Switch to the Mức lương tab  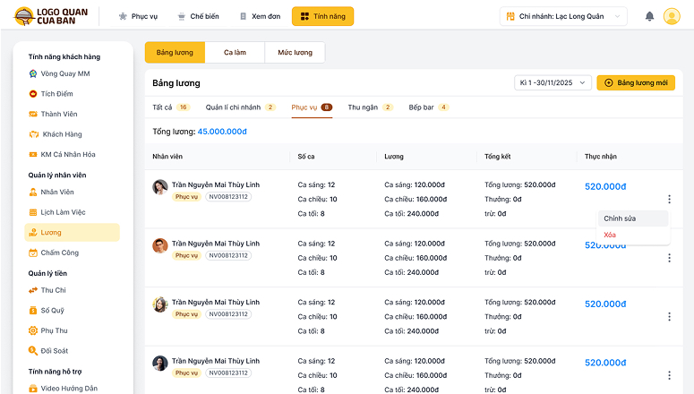tap(295, 53)
